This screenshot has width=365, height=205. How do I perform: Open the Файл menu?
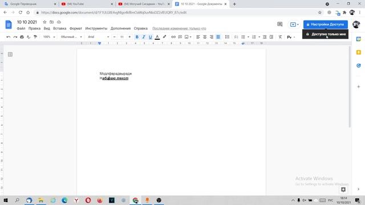click(x=21, y=28)
